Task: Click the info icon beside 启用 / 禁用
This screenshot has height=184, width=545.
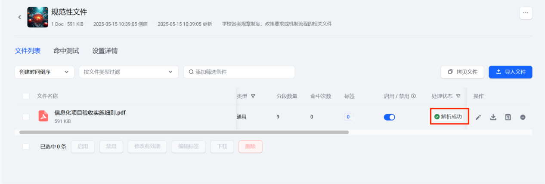Action: coord(413,96)
